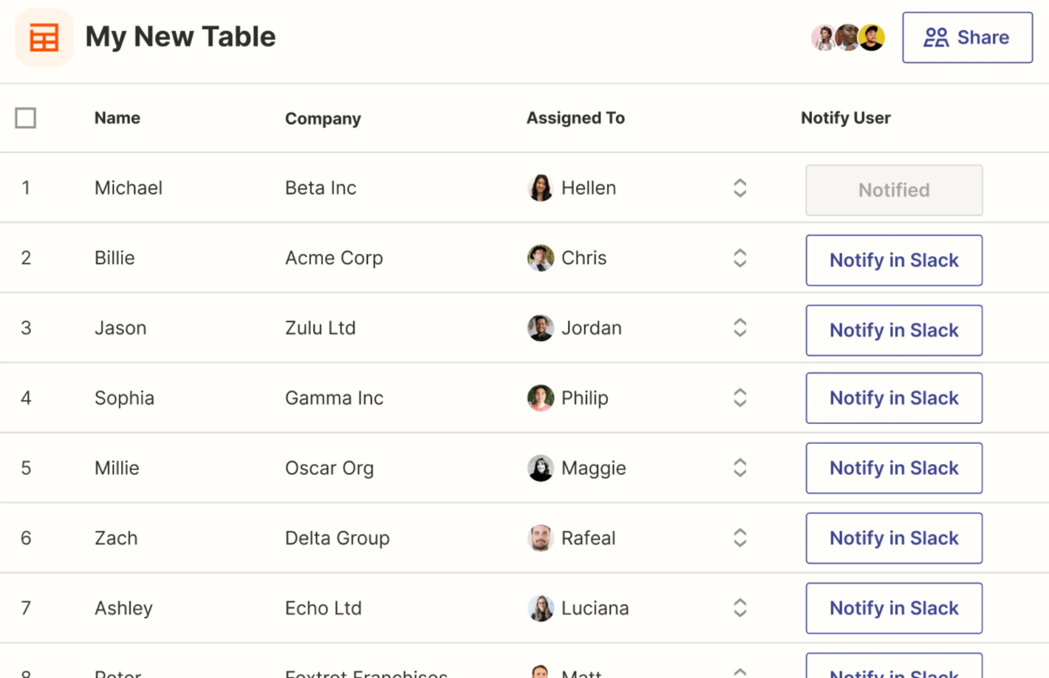
Task: Expand the assignee selector for Jordan
Action: [739, 328]
